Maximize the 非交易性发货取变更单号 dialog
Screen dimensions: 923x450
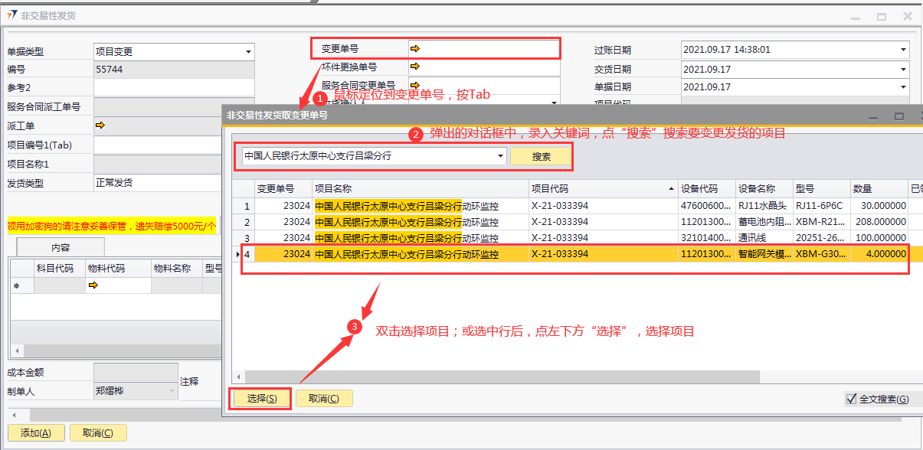[x=899, y=116]
